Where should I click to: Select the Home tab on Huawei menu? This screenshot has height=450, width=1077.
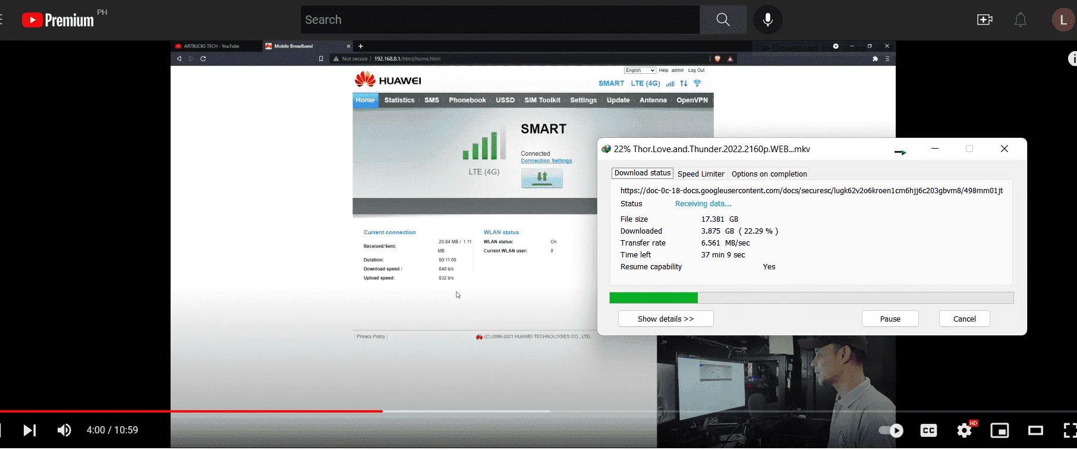pyautogui.click(x=365, y=100)
